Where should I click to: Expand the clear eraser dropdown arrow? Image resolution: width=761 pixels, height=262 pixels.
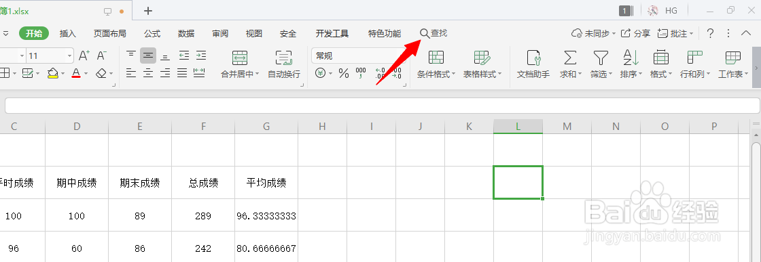(111, 74)
